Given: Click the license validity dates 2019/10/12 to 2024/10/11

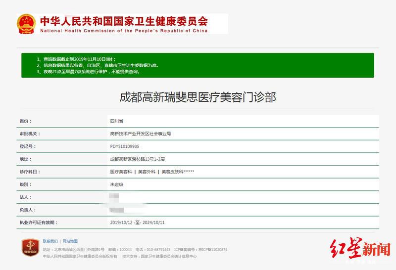Looking at the screenshot, I should coord(137,223).
